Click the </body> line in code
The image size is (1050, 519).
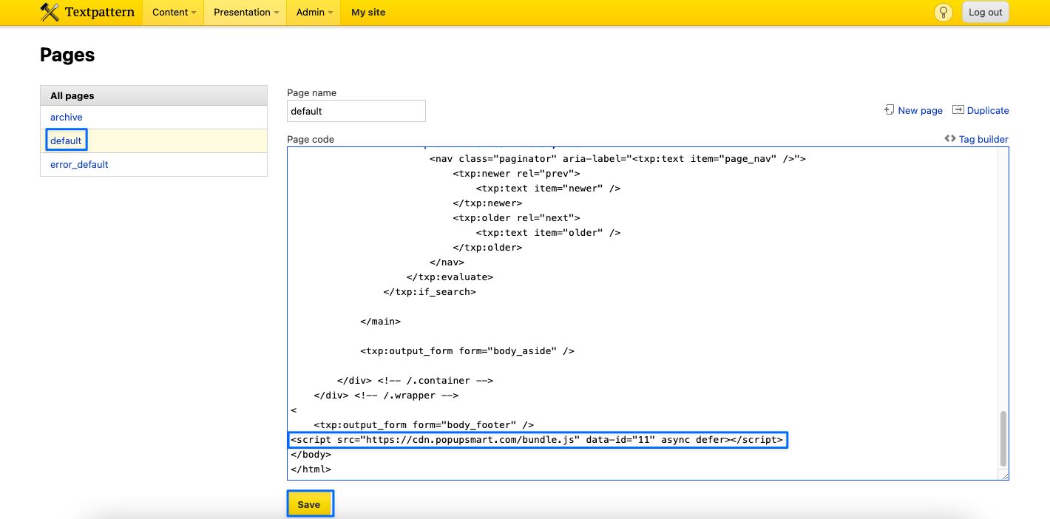[311, 455]
